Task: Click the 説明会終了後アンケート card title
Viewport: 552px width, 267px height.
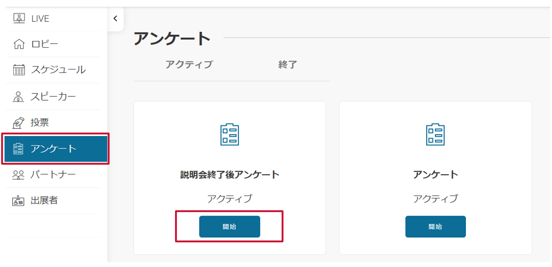Action: point(230,174)
